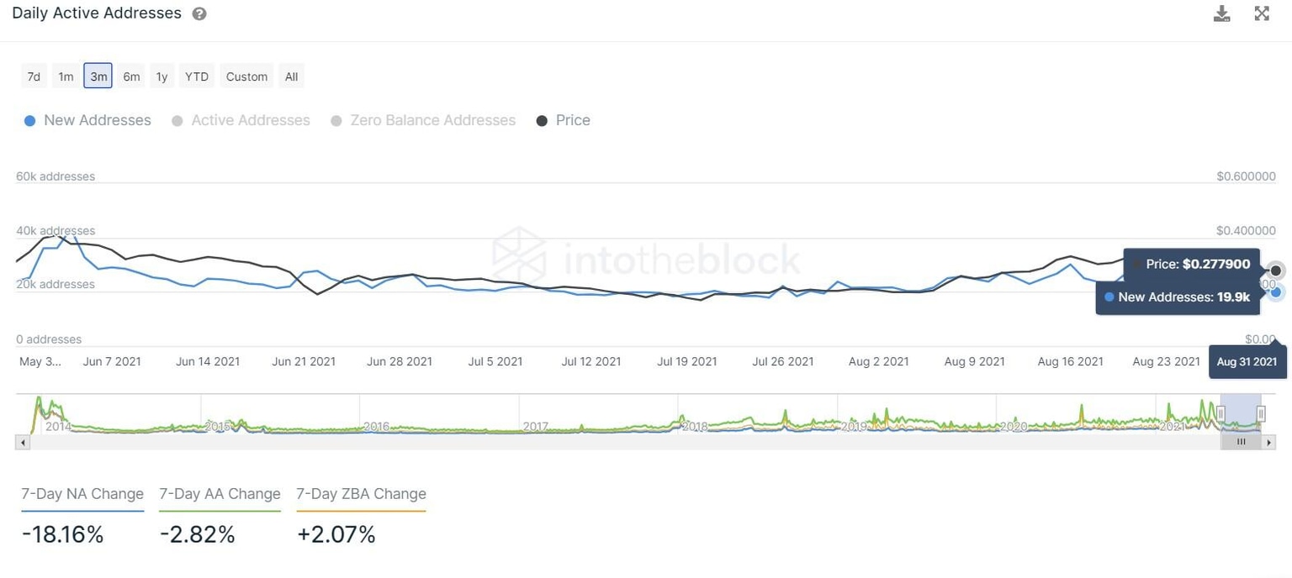Show Active Addresses series
Image resolution: width=1292 pixels, height=578 pixels.
click(x=241, y=120)
